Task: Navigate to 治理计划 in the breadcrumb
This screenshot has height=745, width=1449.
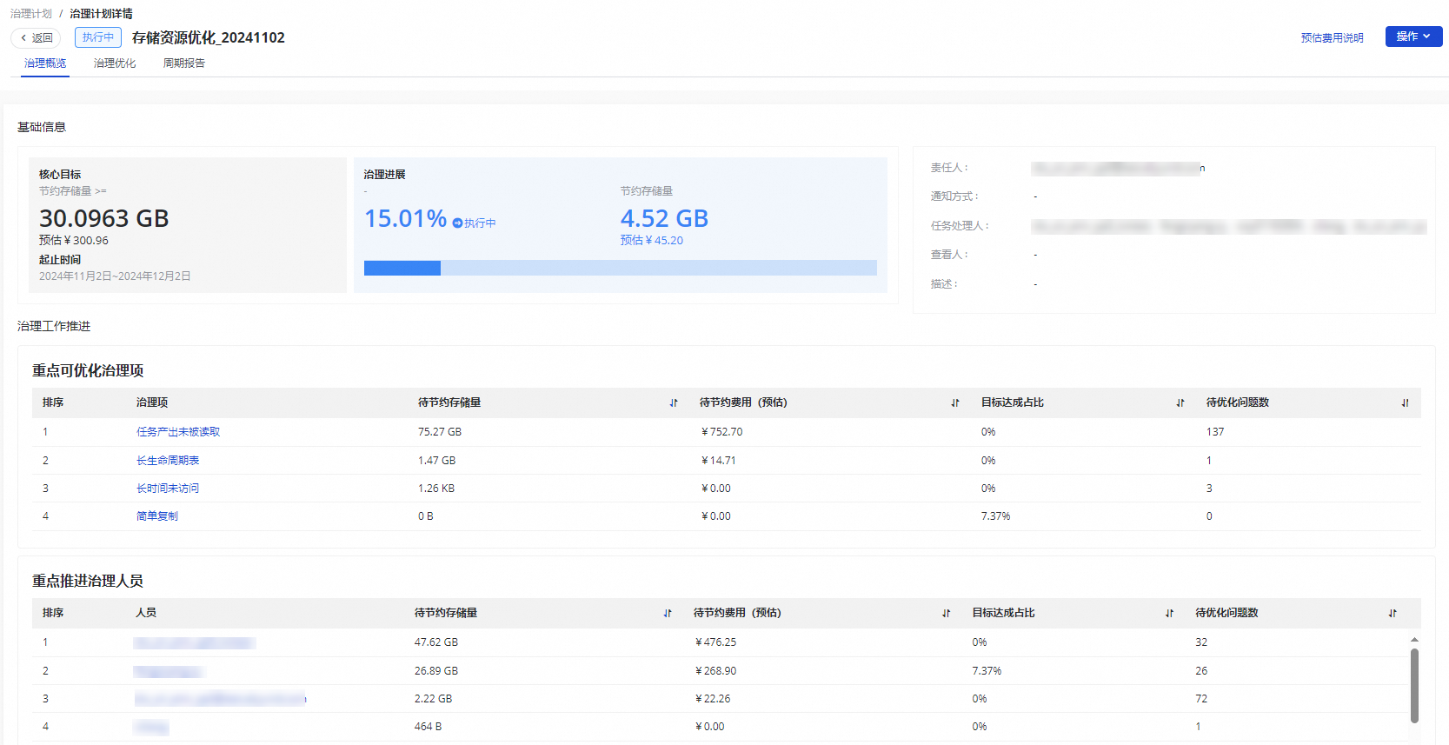Action: coord(31,14)
